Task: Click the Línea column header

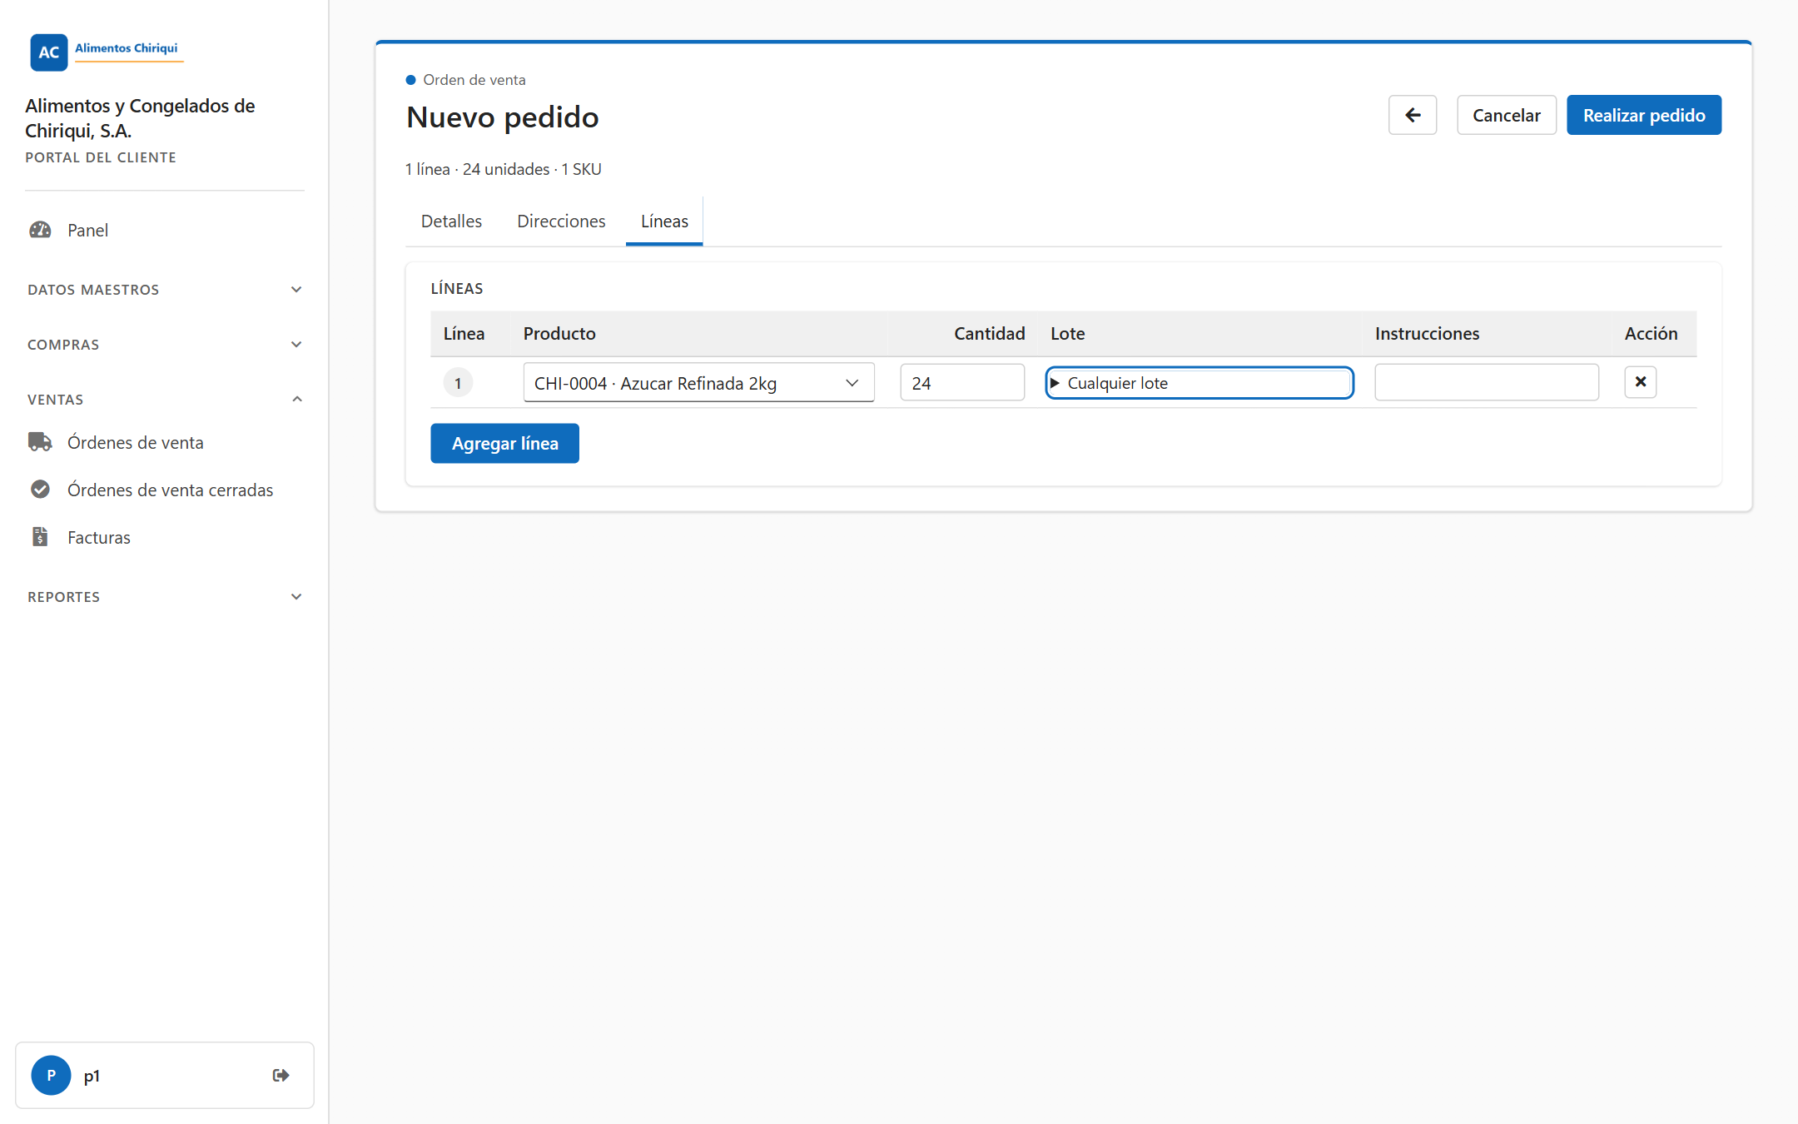Action: [464, 334]
